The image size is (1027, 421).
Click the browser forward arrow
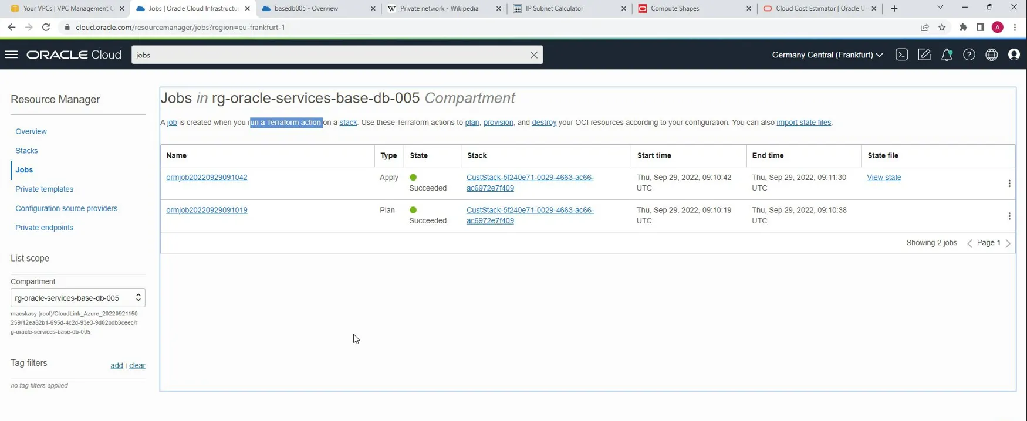(x=29, y=28)
